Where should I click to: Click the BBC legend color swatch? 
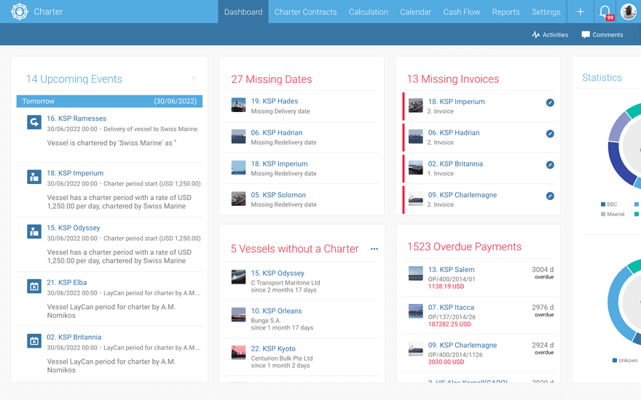click(x=603, y=204)
